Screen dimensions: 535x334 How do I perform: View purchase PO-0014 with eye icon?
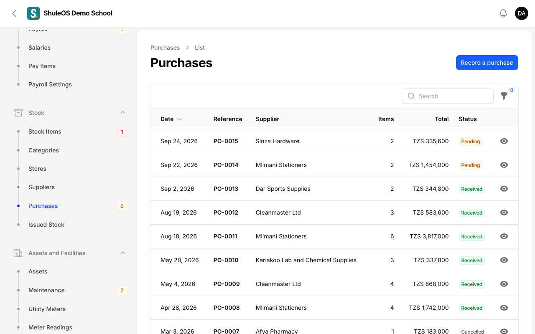pyautogui.click(x=504, y=165)
